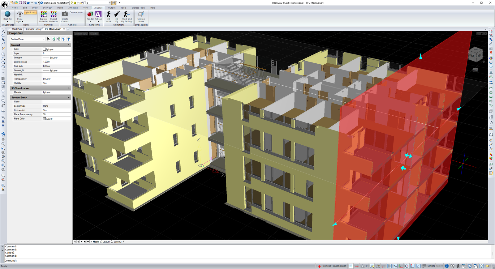The height and width of the screenshot is (269, 495).
Task: Collapse the General properties section
Action: click(69, 45)
